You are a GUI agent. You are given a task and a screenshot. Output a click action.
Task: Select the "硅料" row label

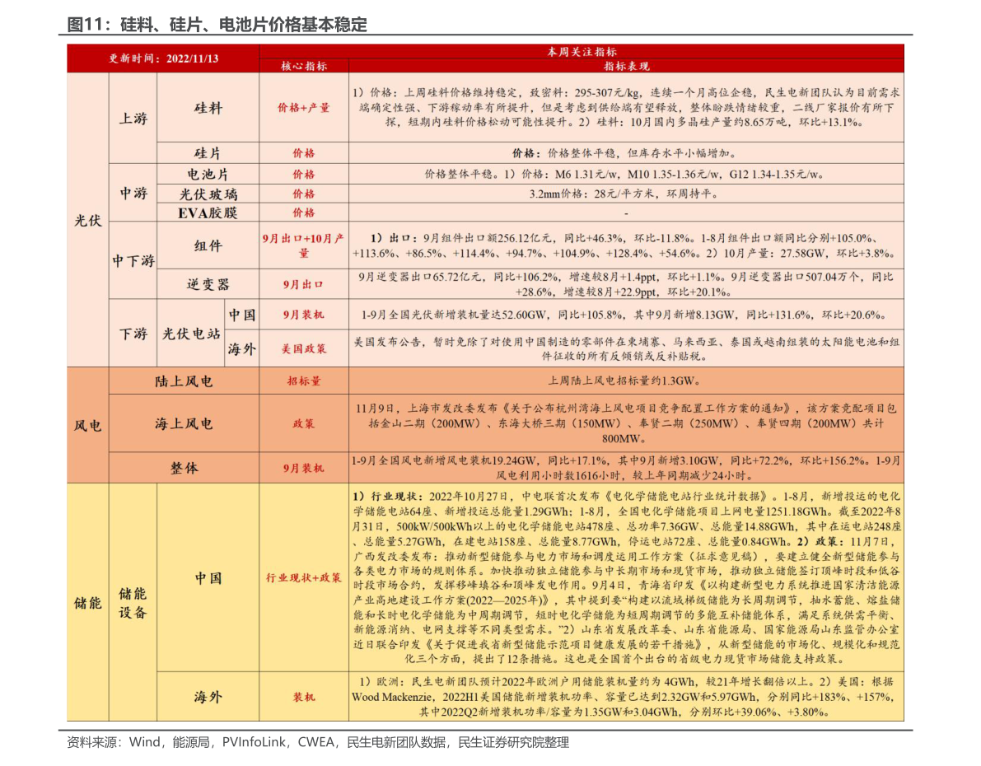point(208,108)
